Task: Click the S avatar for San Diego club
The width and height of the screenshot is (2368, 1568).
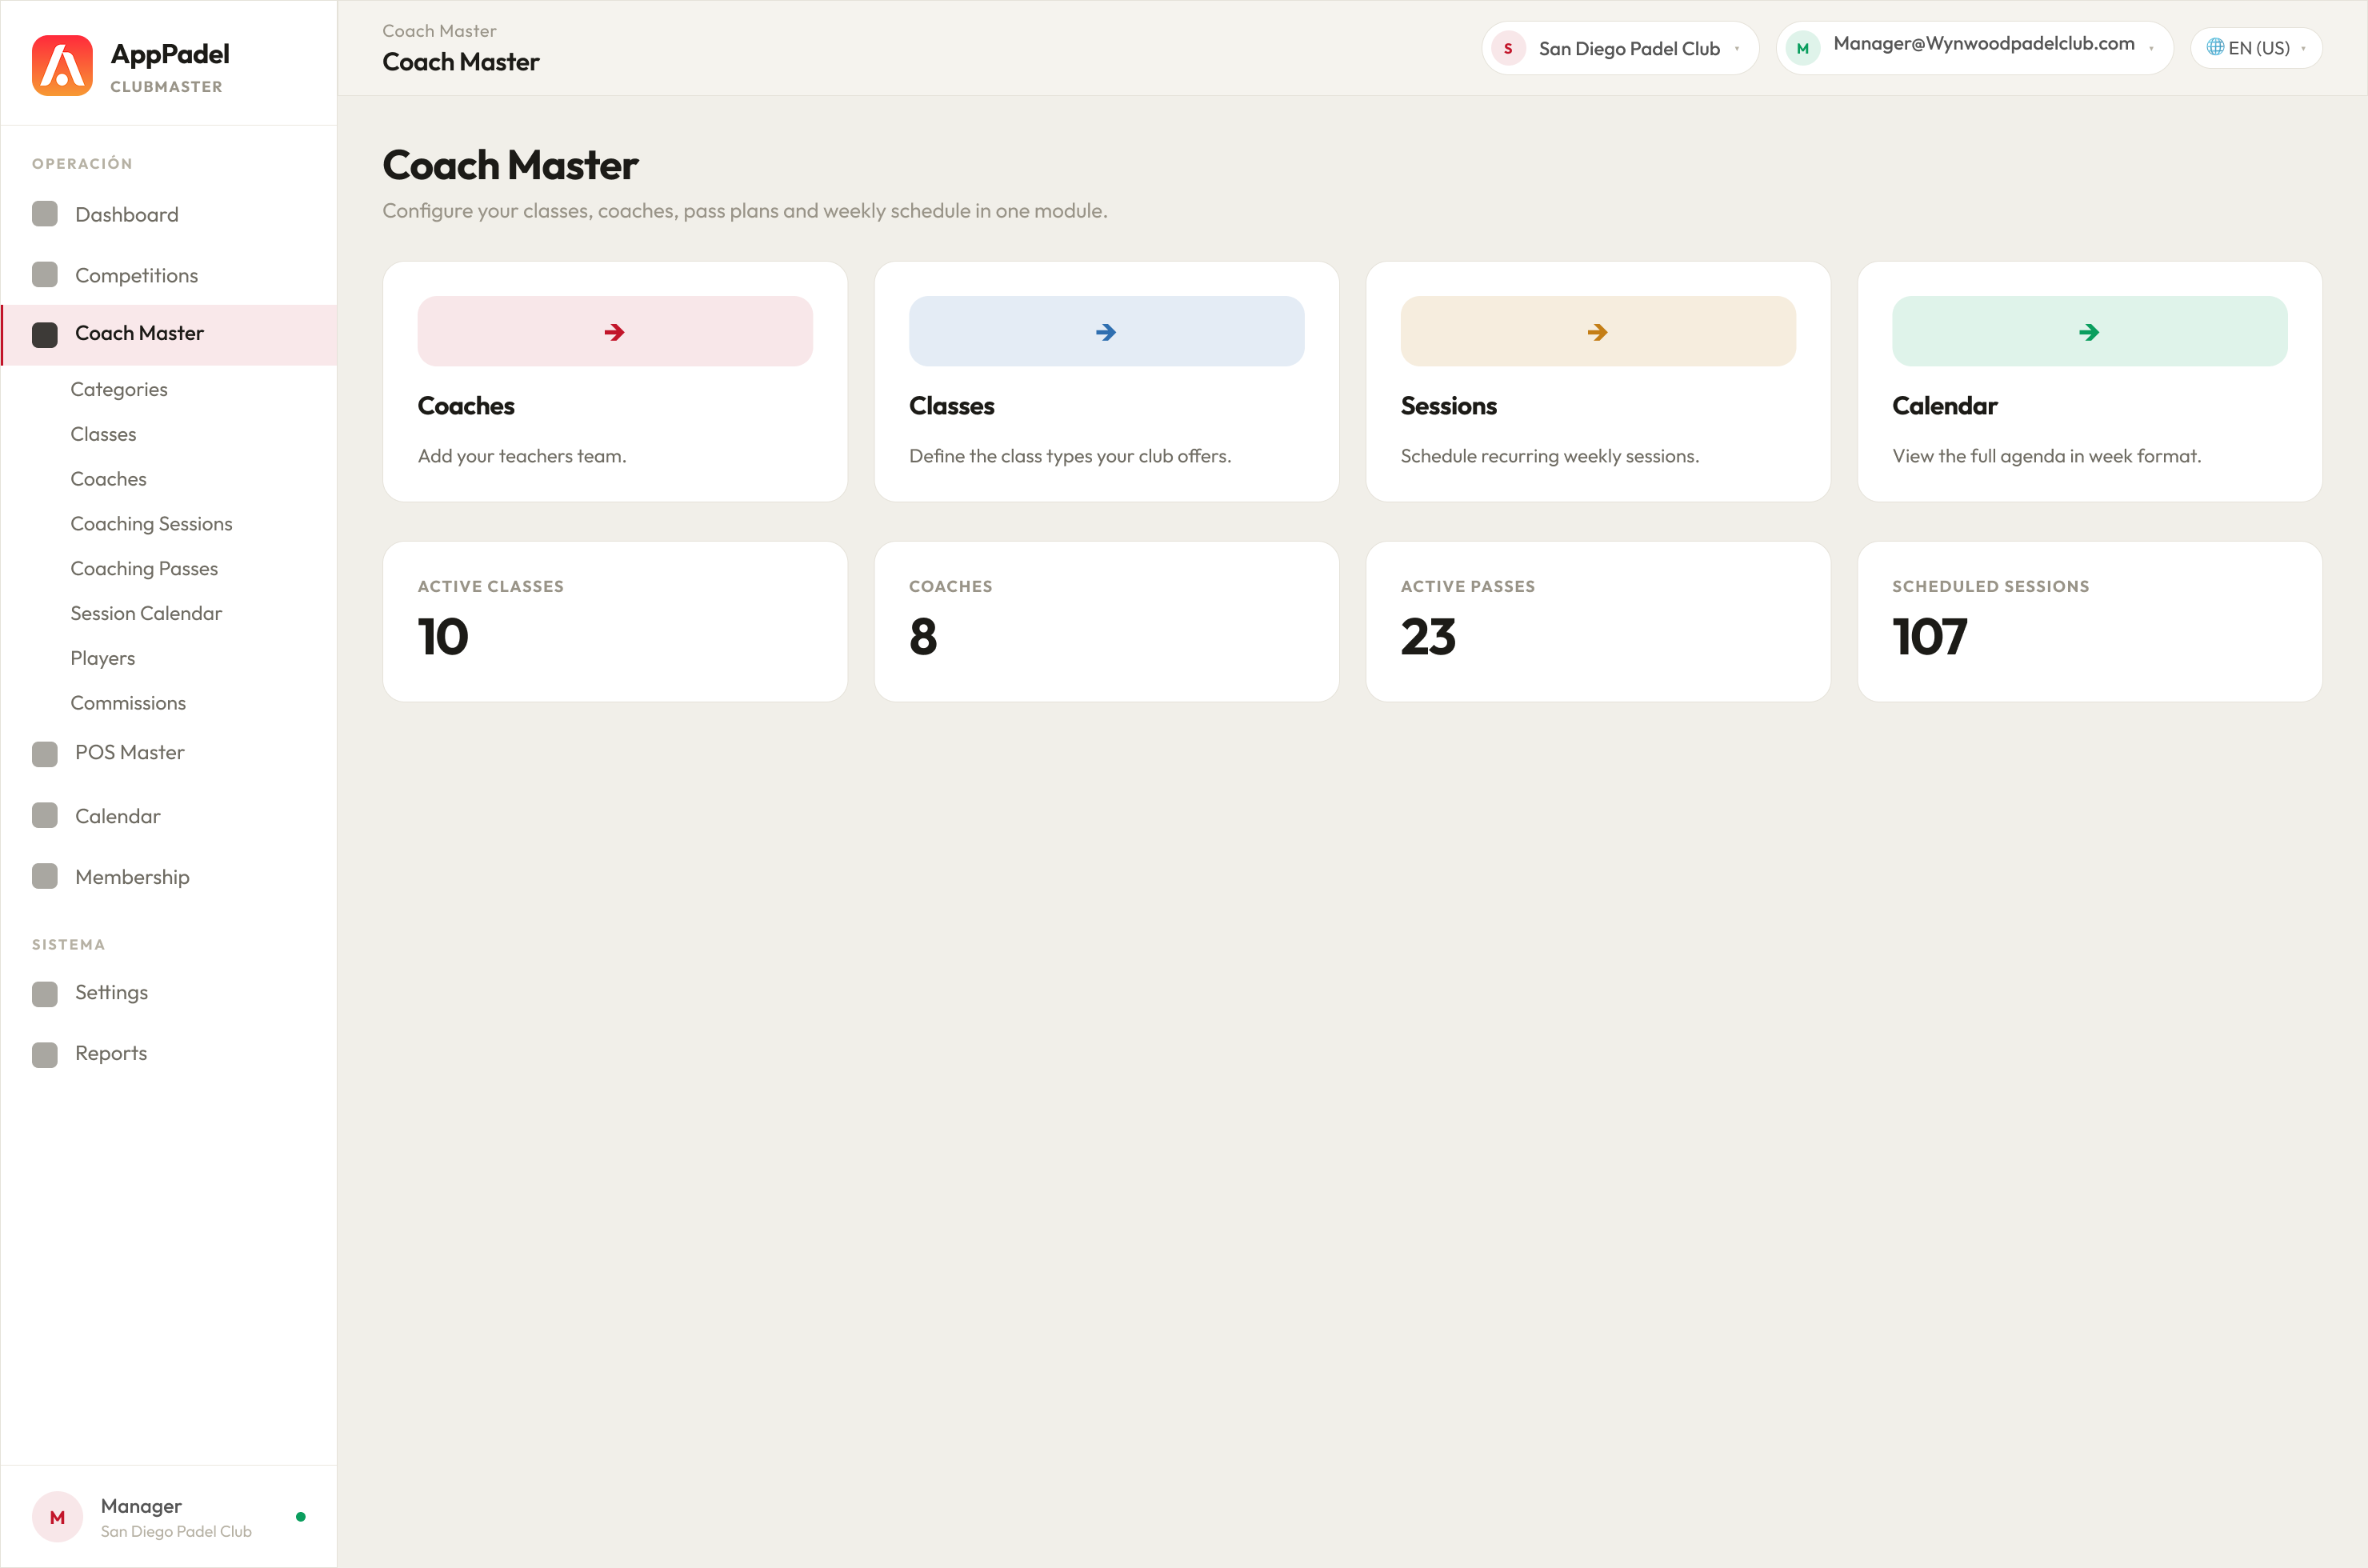Action: pyautogui.click(x=1508, y=48)
